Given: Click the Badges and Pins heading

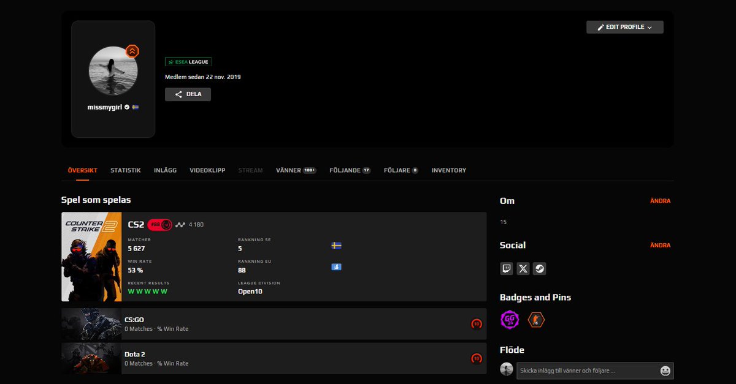Looking at the screenshot, I should pos(535,297).
